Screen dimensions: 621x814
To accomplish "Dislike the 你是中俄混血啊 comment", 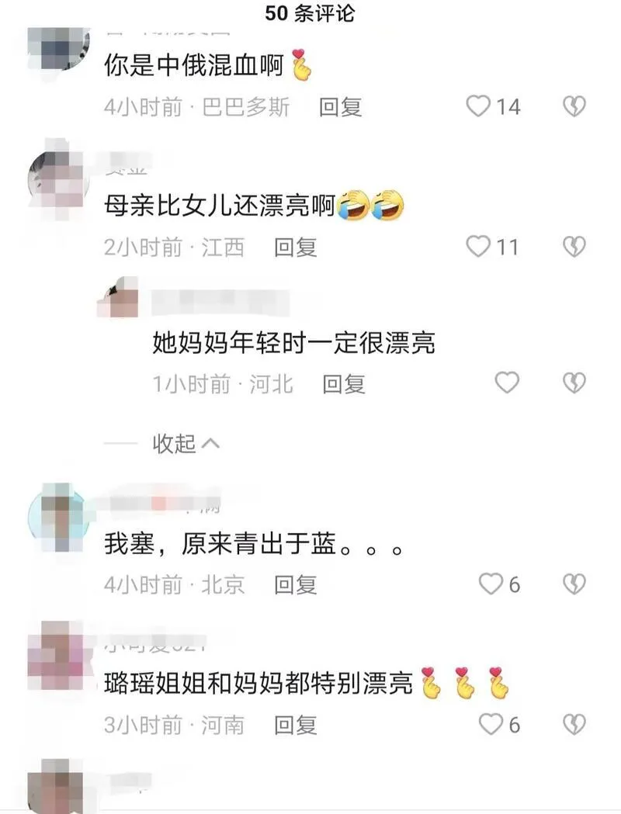I will [x=574, y=106].
